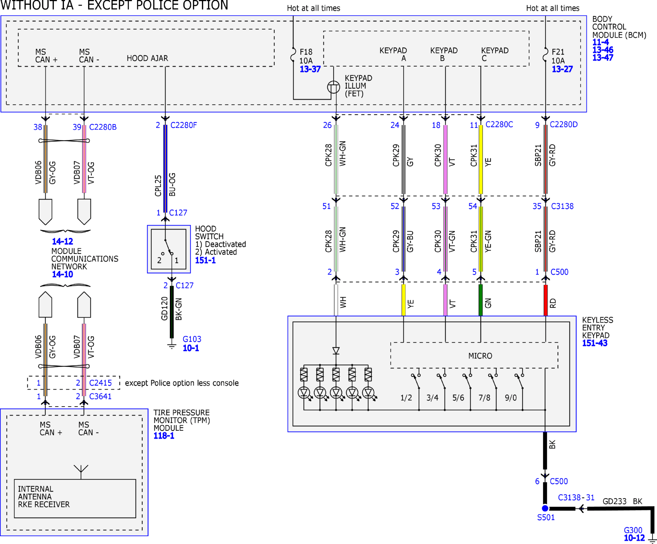Click the blue S501 splice dot

(545, 508)
